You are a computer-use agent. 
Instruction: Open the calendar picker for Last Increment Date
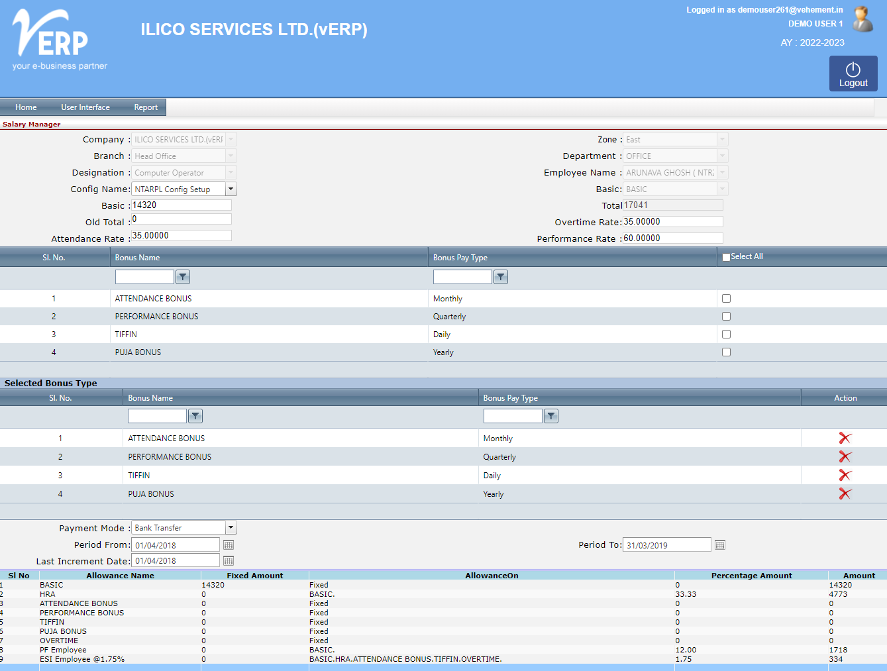click(229, 560)
